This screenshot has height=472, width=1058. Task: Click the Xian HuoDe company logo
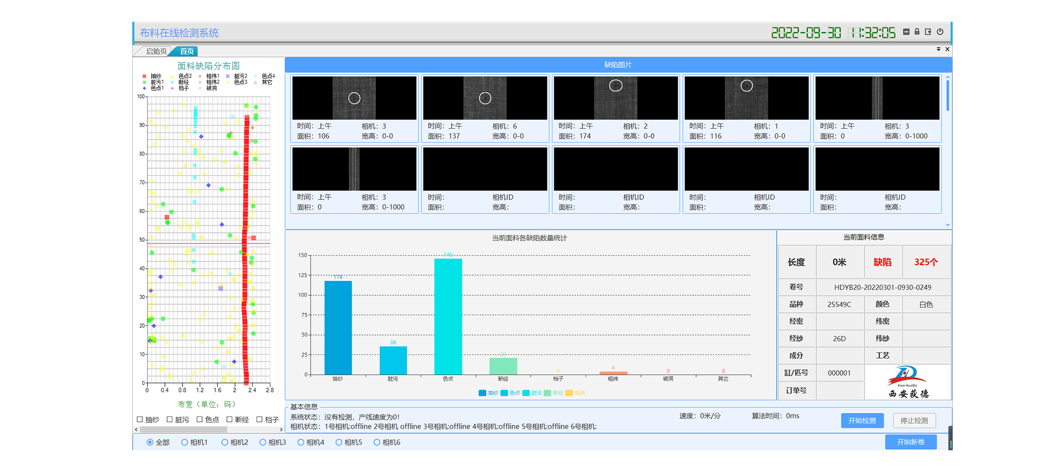(x=907, y=382)
